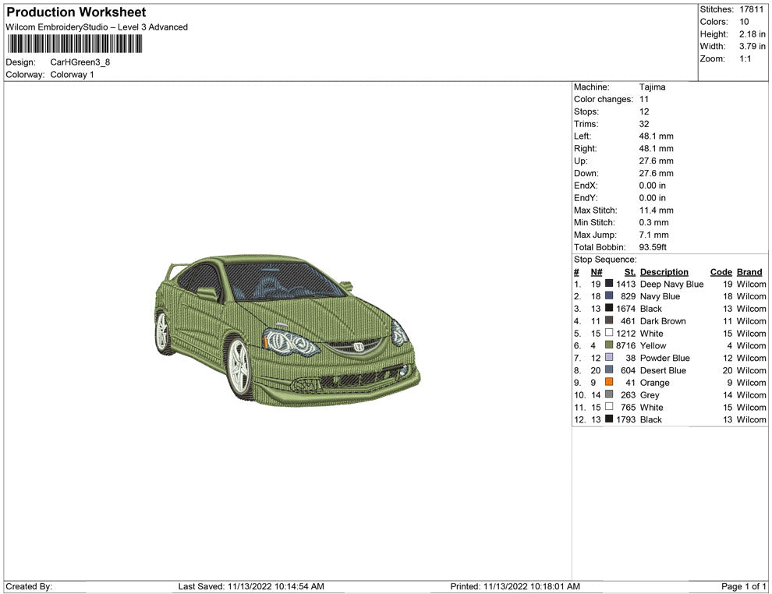This screenshot has width=772, height=594.
Task: Click the Code column header
Action: [x=721, y=272]
